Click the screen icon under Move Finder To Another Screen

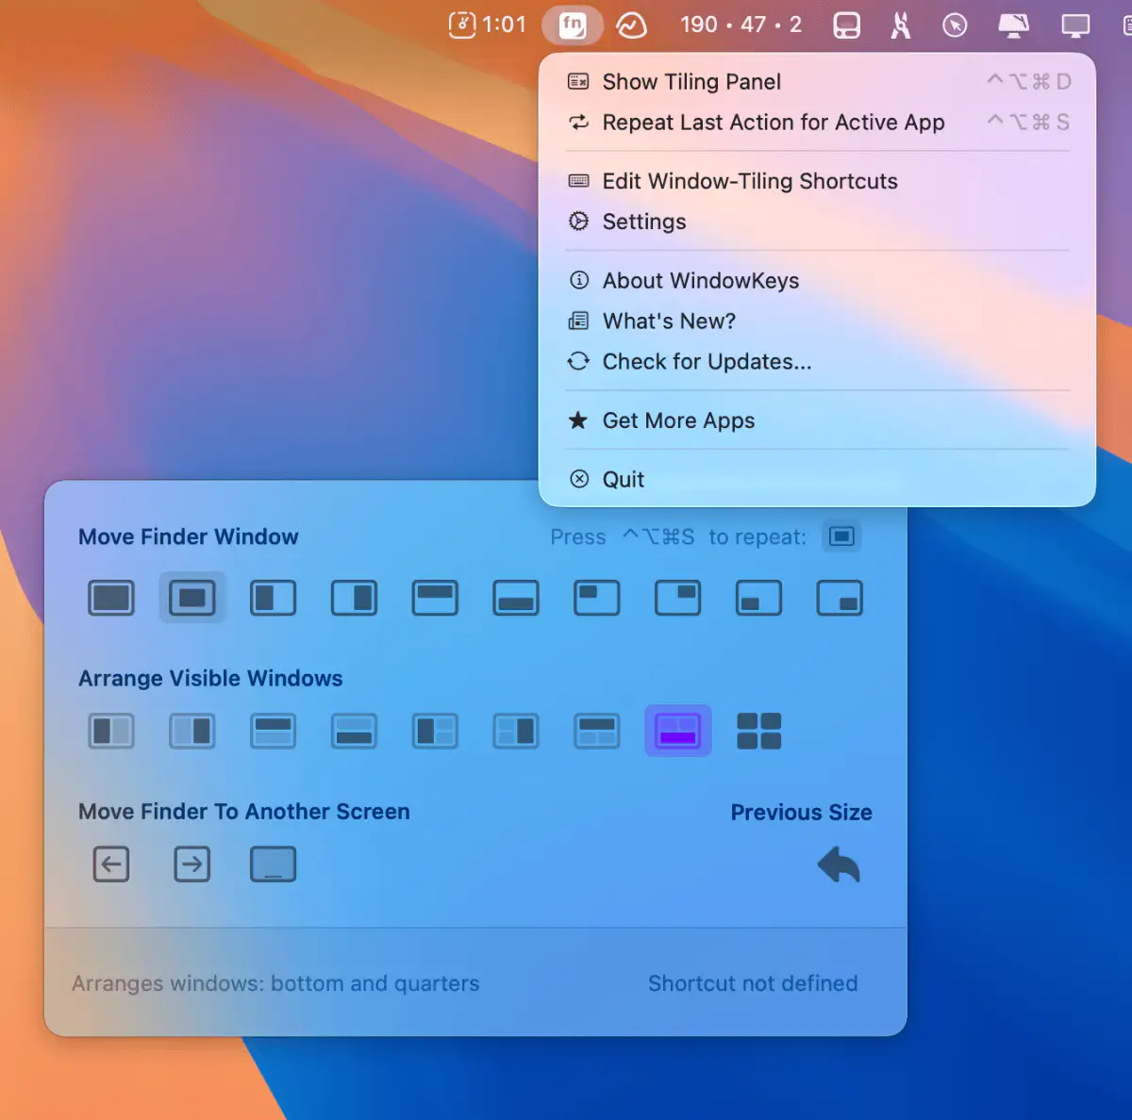pos(274,865)
